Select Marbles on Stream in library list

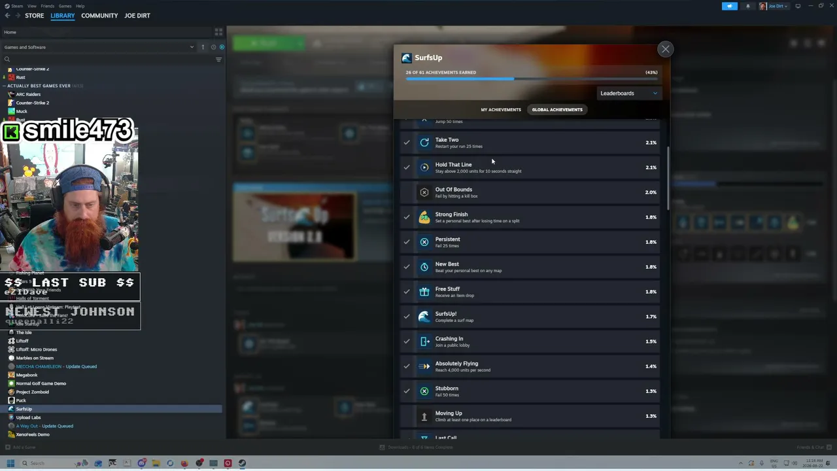click(111, 358)
